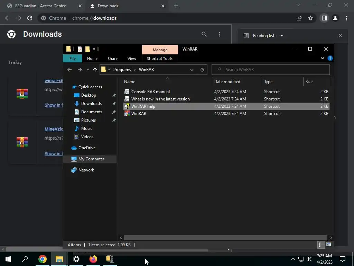
Task: Click the Explorer horizontal scrollbar
Action: pos(225,238)
